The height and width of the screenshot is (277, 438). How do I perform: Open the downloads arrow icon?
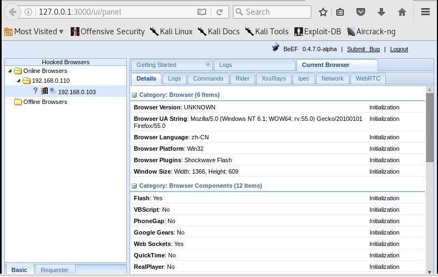pos(381,12)
